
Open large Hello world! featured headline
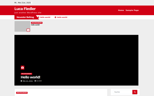coord(31,77)
